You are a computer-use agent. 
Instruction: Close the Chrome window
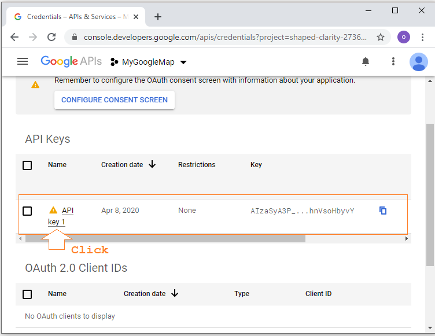421,10
